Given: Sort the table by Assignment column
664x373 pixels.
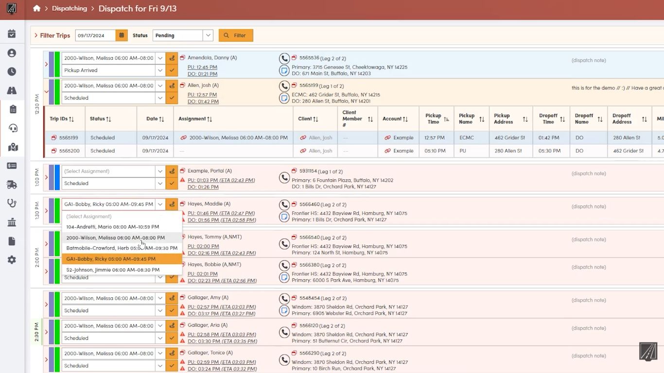Looking at the screenshot, I should click(194, 119).
